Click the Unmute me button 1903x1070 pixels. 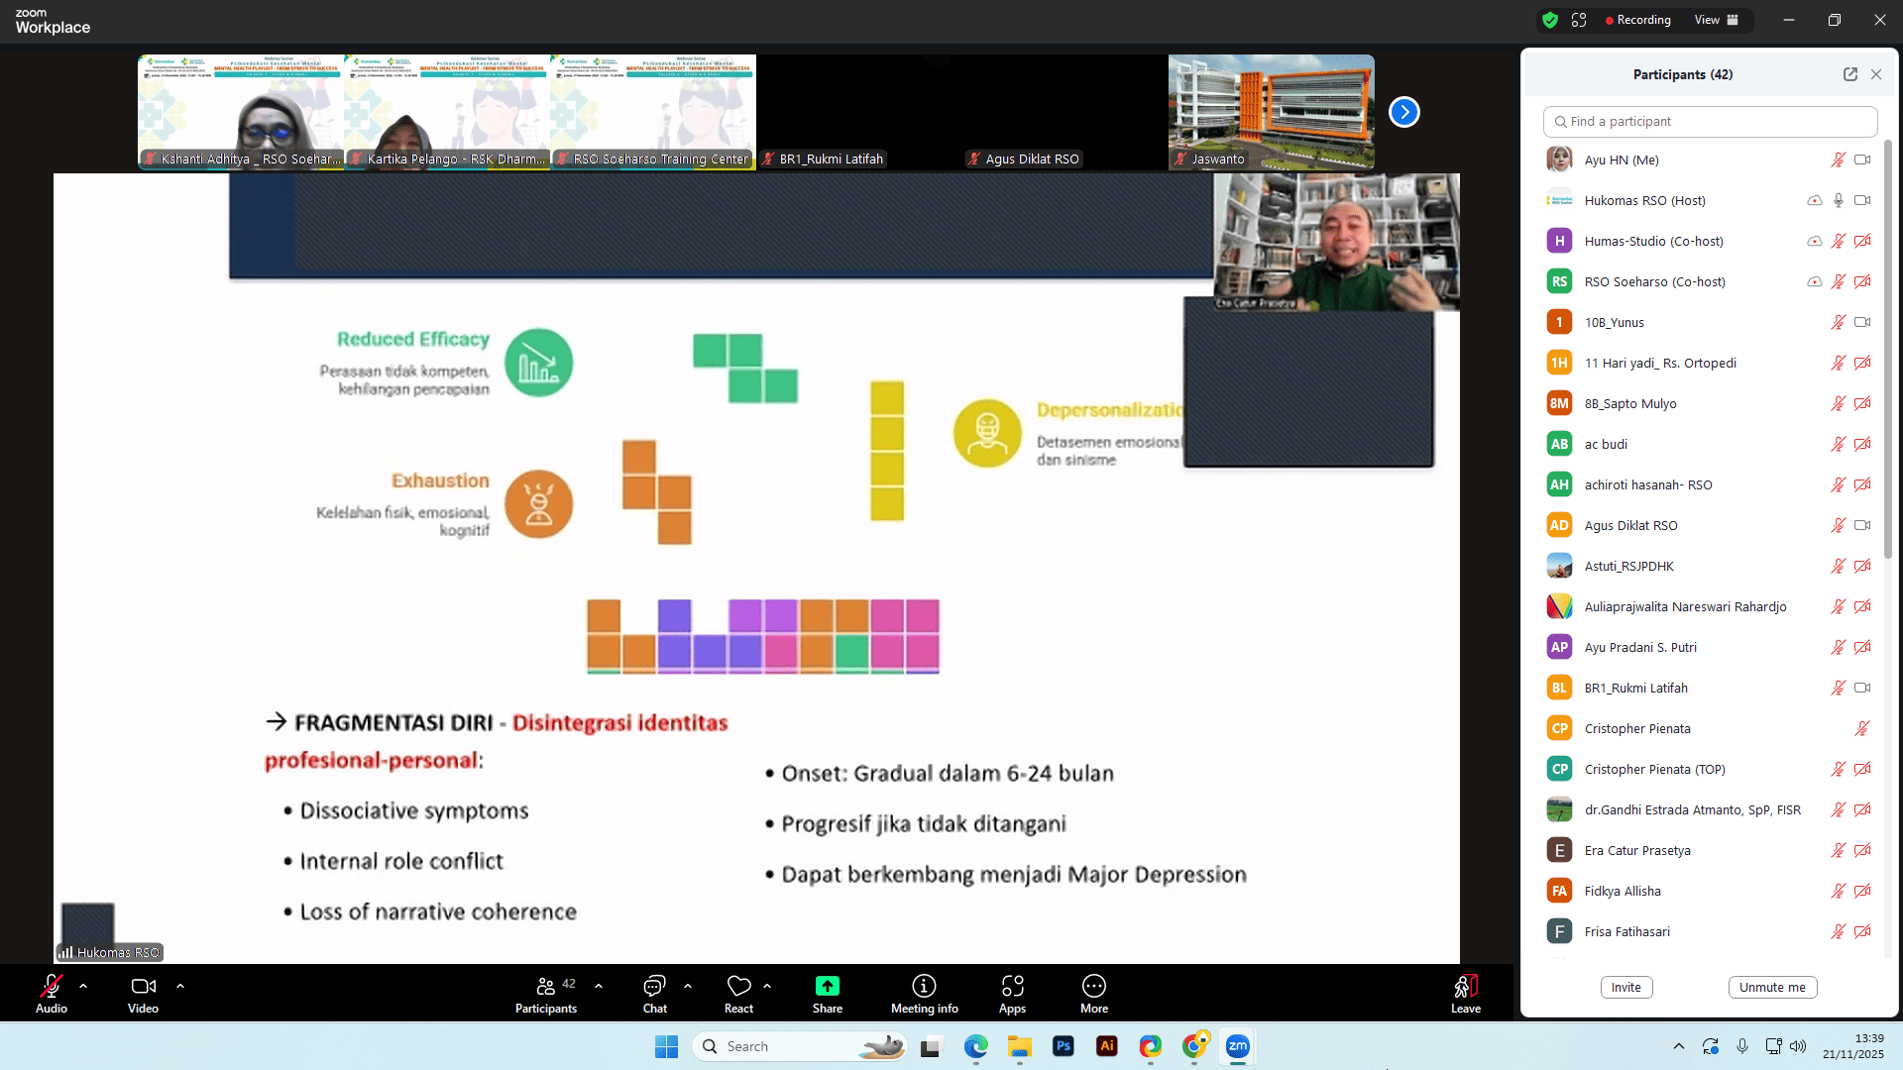1772,987
